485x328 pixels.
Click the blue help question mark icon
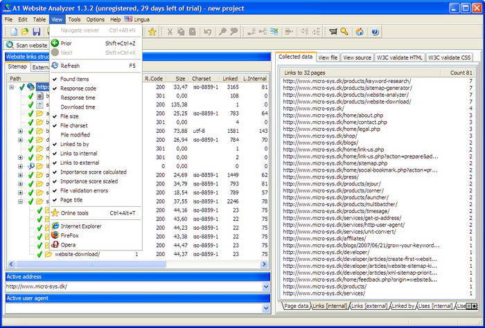coord(375,32)
